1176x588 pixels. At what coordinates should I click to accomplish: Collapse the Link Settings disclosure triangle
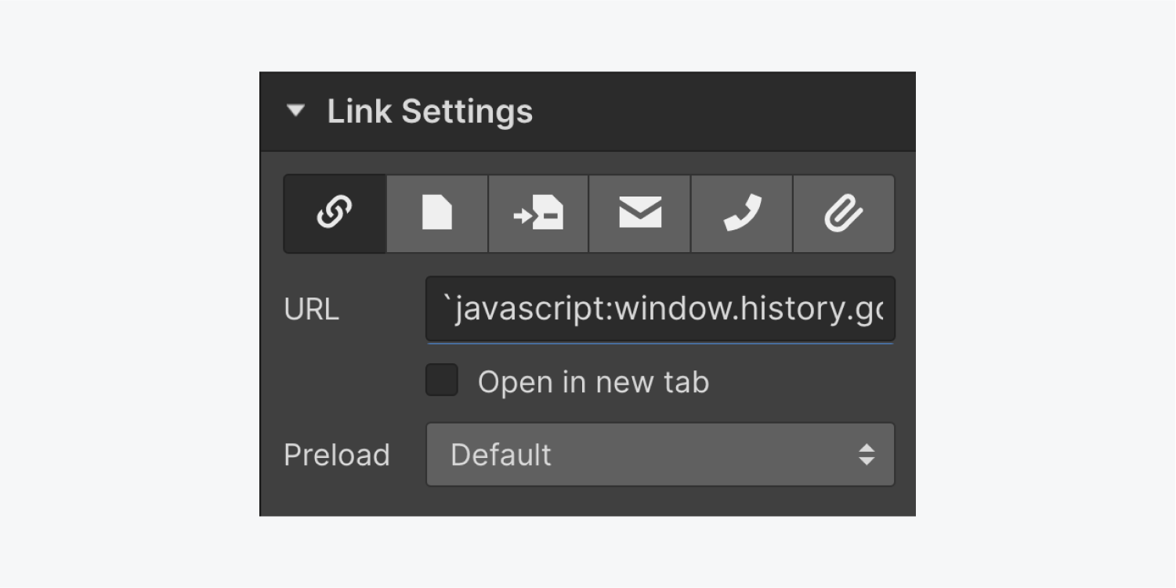(x=296, y=111)
